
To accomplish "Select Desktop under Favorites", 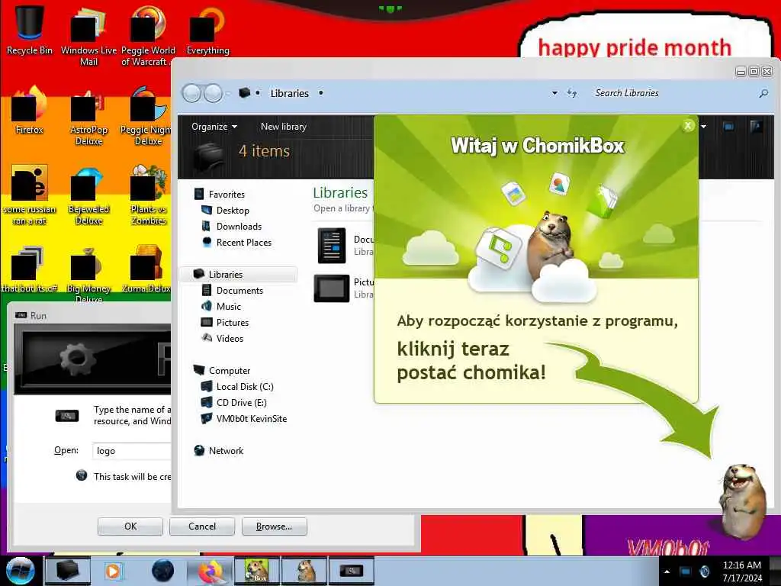I will coord(232,211).
